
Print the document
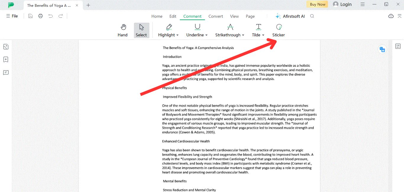[x=41, y=16]
